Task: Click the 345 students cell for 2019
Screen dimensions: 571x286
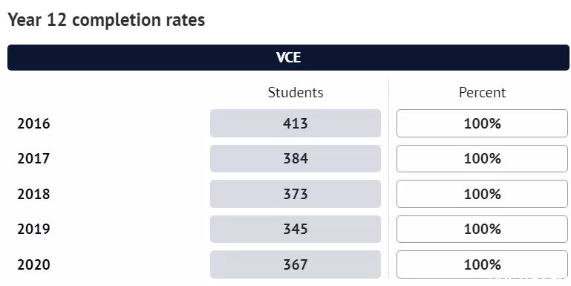Action: [296, 229]
